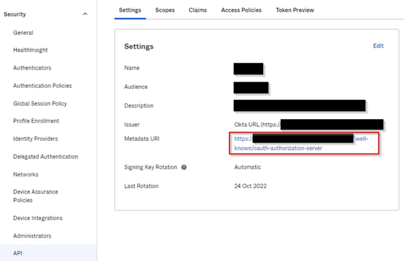Collapse the Security section chevron
The image size is (404, 261).
[x=85, y=14]
